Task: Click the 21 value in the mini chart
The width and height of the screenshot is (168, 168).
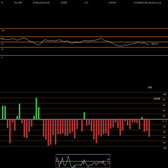Action: click(x=108, y=163)
